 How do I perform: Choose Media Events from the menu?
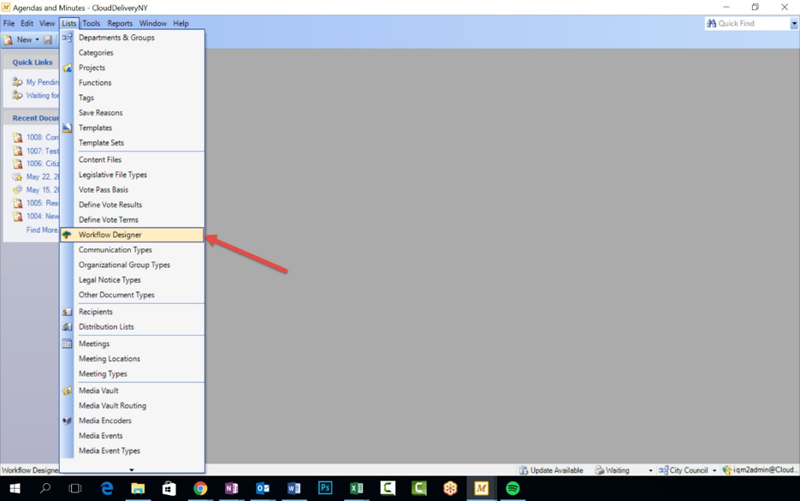pos(132,436)
